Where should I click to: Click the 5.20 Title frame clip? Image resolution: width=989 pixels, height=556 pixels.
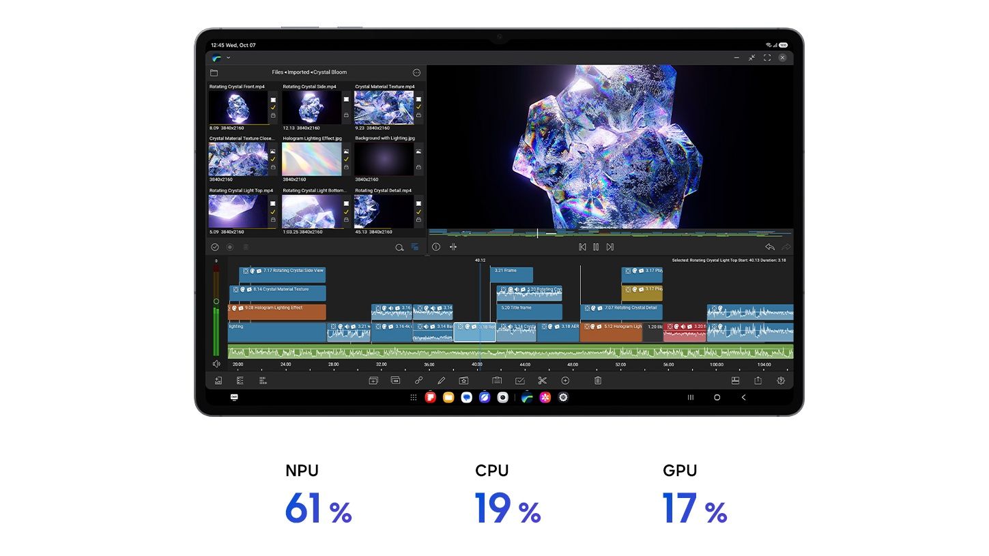[530, 312]
